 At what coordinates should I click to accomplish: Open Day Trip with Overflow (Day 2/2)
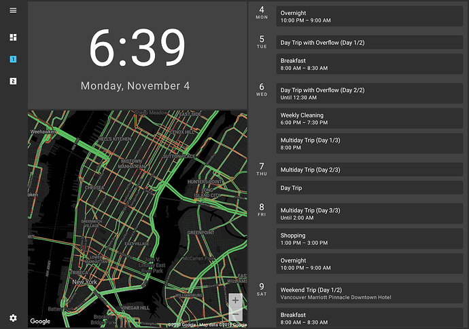(369, 94)
